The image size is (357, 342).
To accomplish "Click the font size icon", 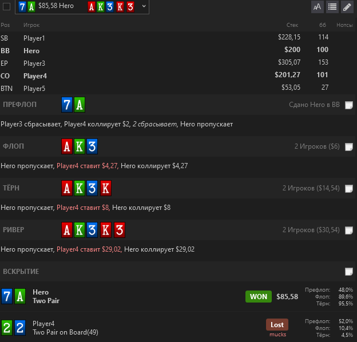I will click(317, 7).
